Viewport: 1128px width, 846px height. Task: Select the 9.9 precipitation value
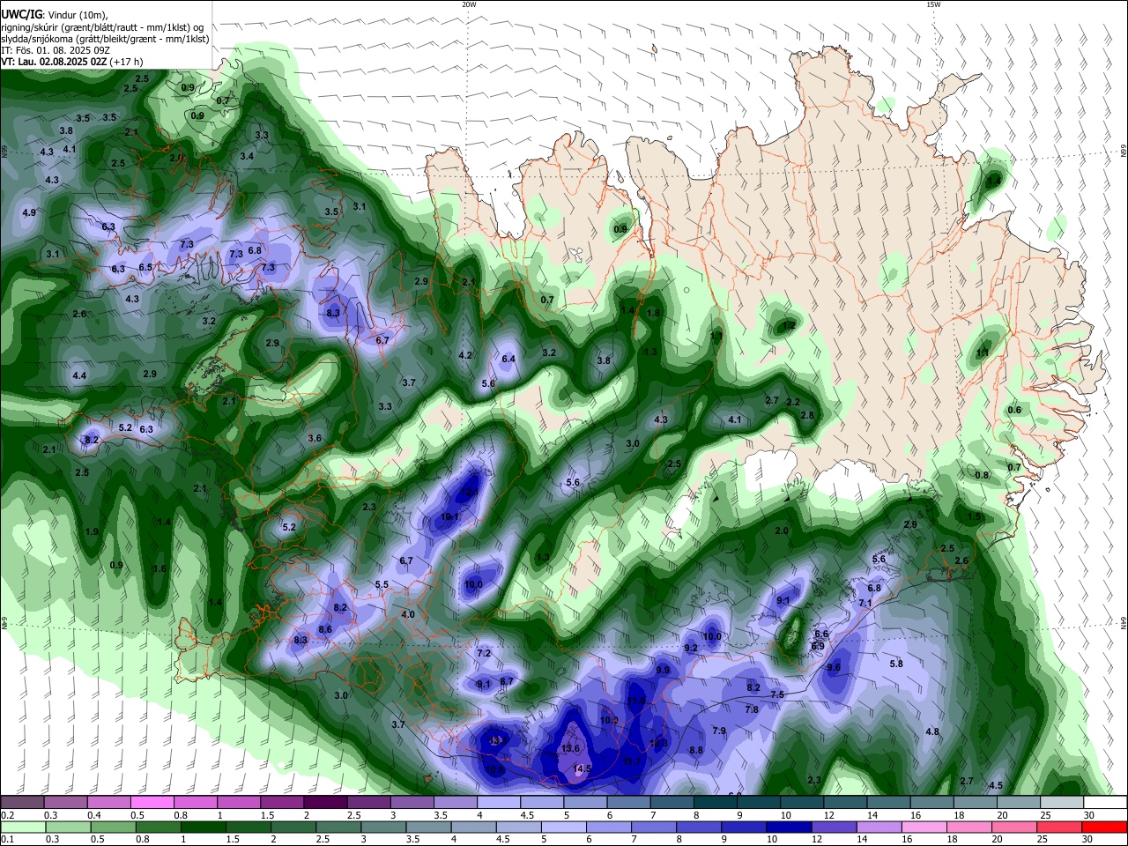[x=664, y=670]
